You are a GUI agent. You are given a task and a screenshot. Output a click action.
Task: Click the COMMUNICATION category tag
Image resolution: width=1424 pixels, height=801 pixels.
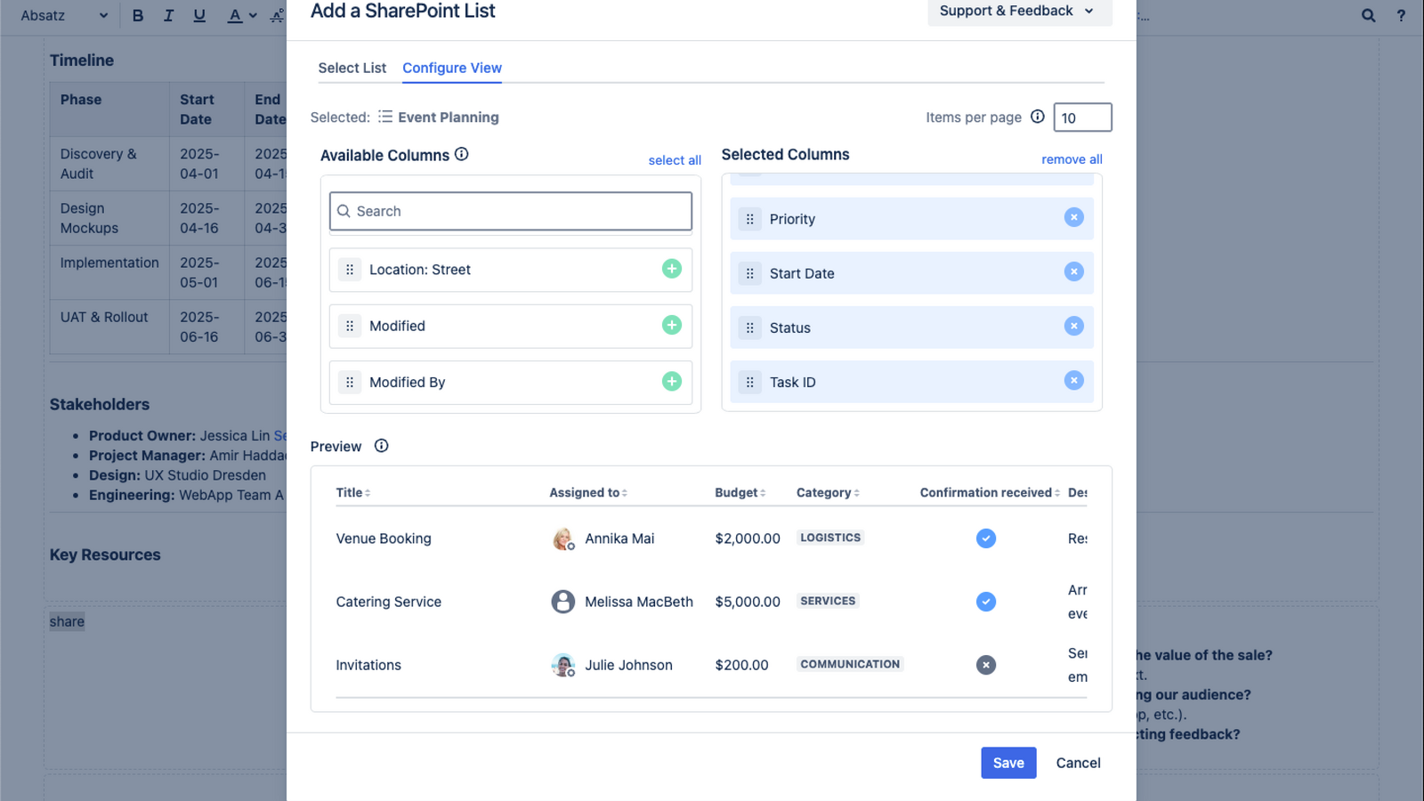click(x=850, y=664)
